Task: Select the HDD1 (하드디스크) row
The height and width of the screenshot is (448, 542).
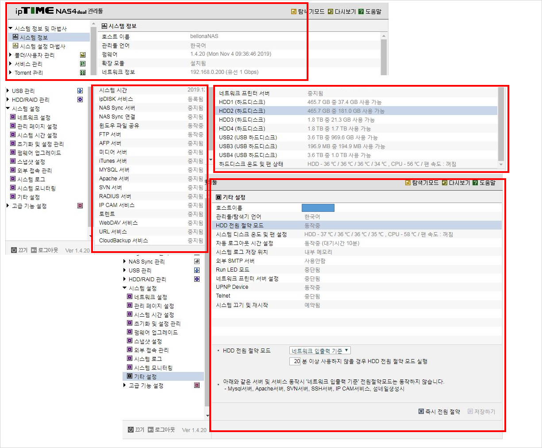Action: click(x=357, y=102)
